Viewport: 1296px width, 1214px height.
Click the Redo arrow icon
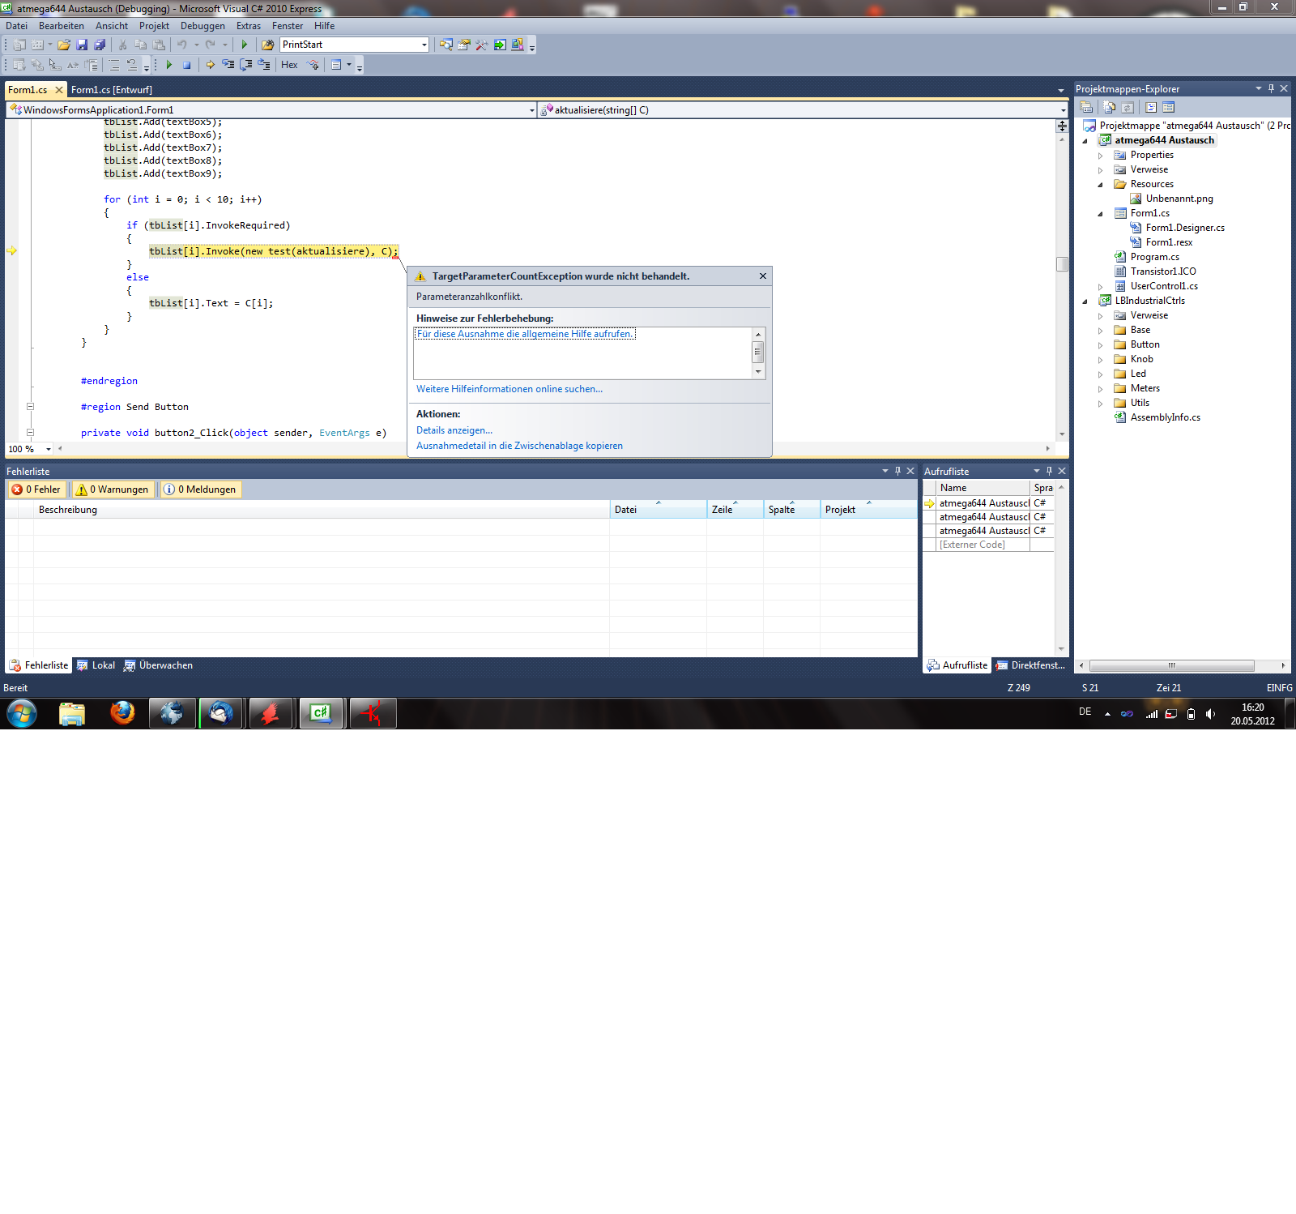point(211,45)
